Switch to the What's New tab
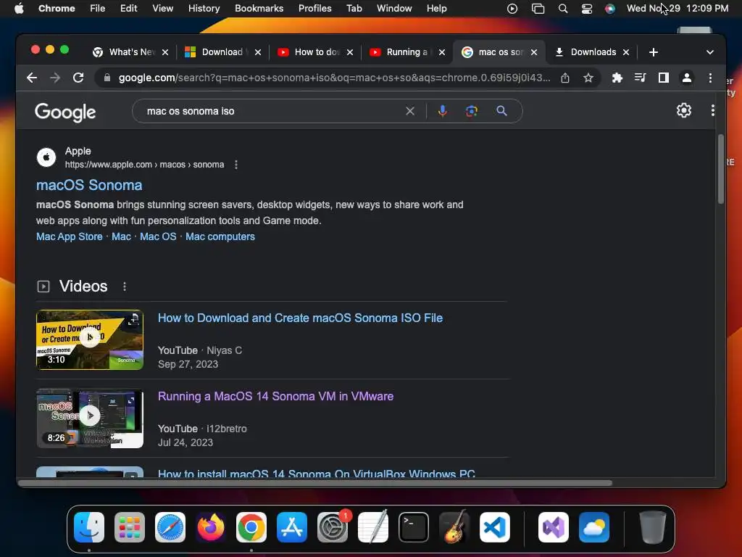Screen dimensions: 742x557 tap(130, 52)
